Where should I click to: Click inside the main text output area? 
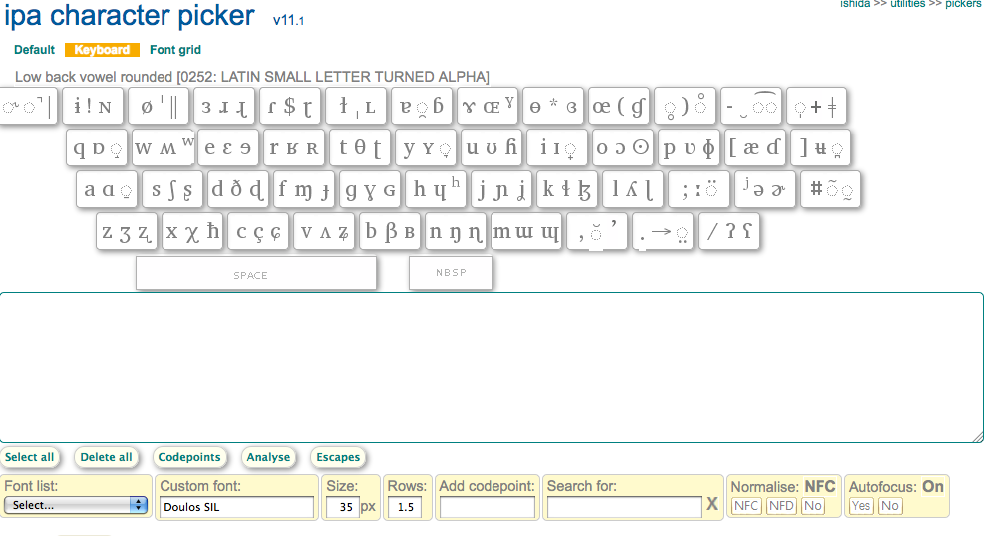[x=492, y=368]
